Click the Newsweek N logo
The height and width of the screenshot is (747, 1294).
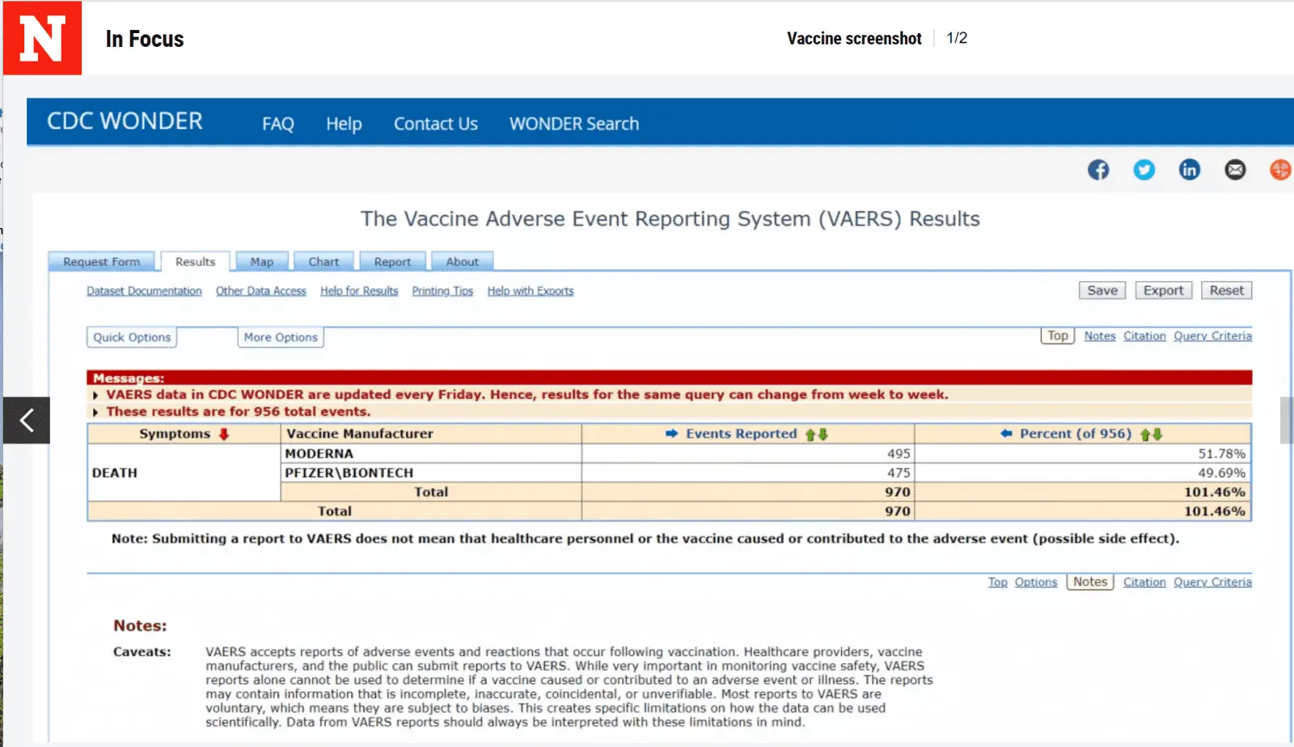(42, 38)
